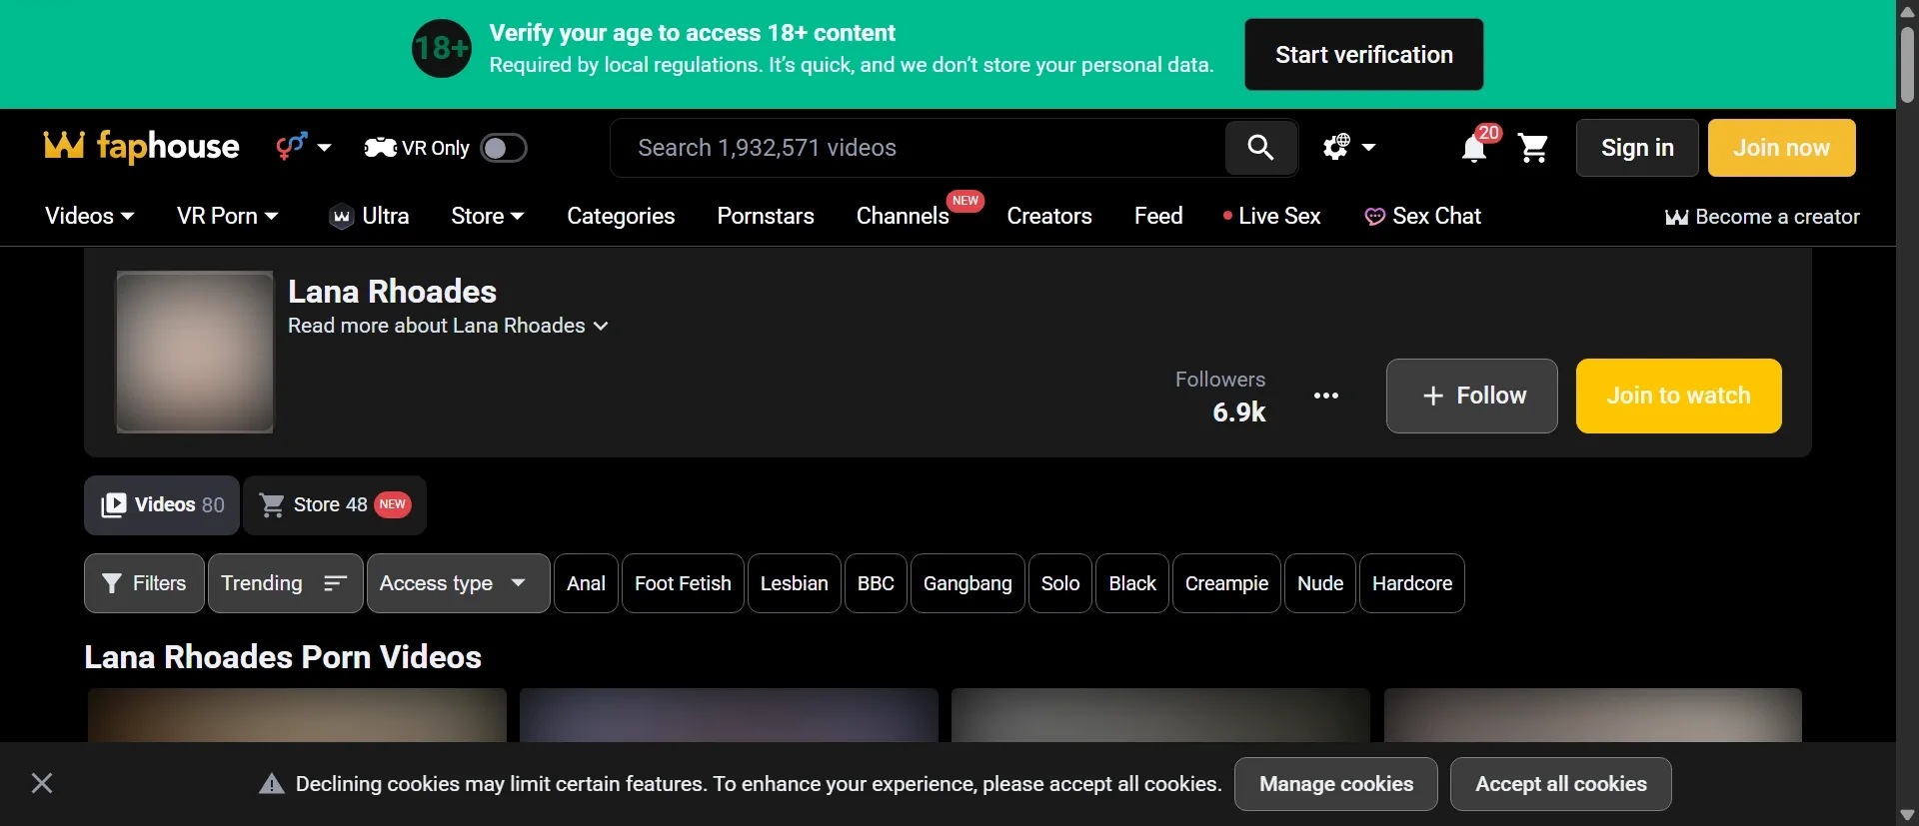Open the shopping cart in the header
This screenshot has width=1919, height=826.
coord(1533,148)
